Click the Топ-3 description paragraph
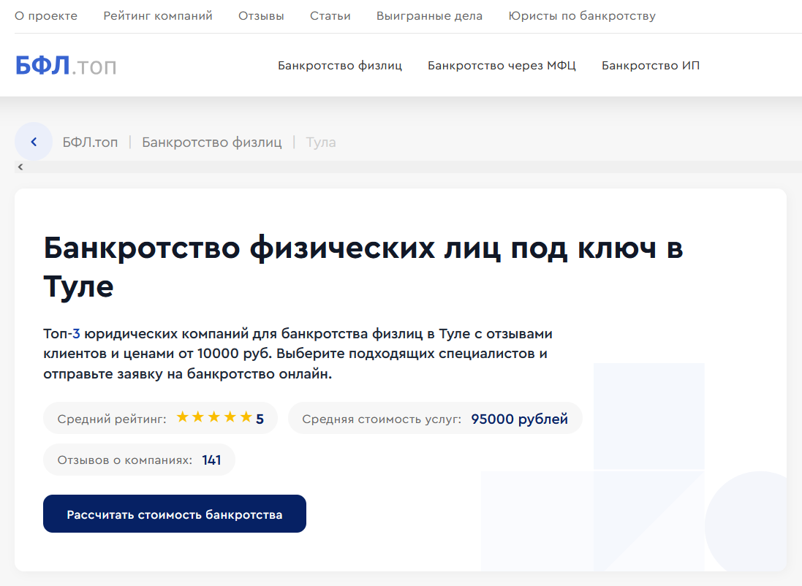This screenshot has height=586, width=802. [298, 354]
